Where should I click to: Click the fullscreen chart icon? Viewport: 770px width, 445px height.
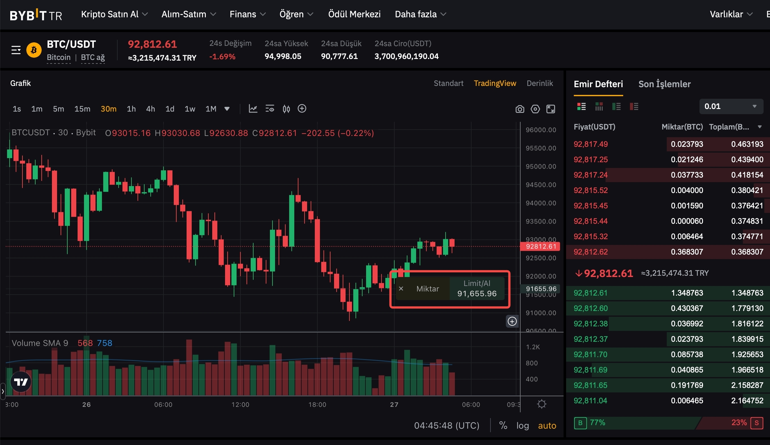click(x=551, y=109)
